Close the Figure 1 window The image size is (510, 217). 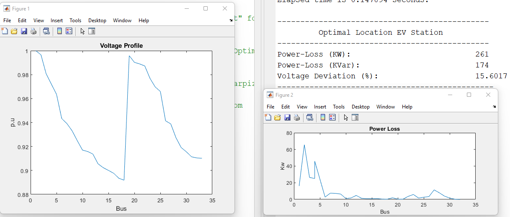tap(225, 8)
